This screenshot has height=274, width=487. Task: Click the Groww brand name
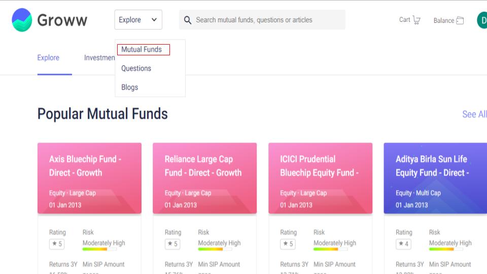tap(62, 20)
